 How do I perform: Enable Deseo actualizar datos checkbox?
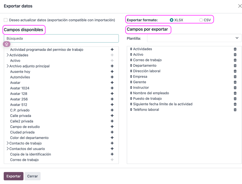tap(6, 20)
